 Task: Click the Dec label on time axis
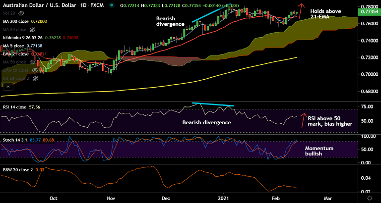(166, 198)
